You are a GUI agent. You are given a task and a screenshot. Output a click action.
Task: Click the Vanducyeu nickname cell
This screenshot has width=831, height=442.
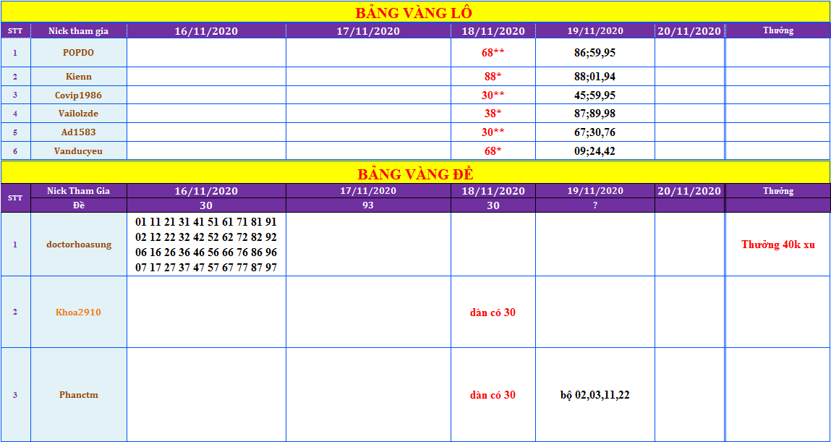78,151
